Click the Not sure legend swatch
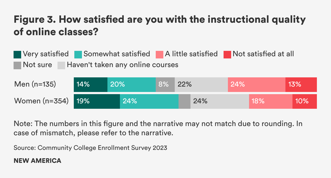331x178 pixels. coord(17,65)
